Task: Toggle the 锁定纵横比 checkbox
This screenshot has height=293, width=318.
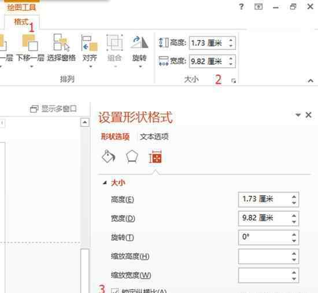Action: pyautogui.click(x=115, y=291)
